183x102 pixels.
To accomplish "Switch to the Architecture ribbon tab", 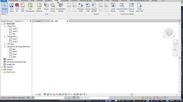I will pos(13,1).
